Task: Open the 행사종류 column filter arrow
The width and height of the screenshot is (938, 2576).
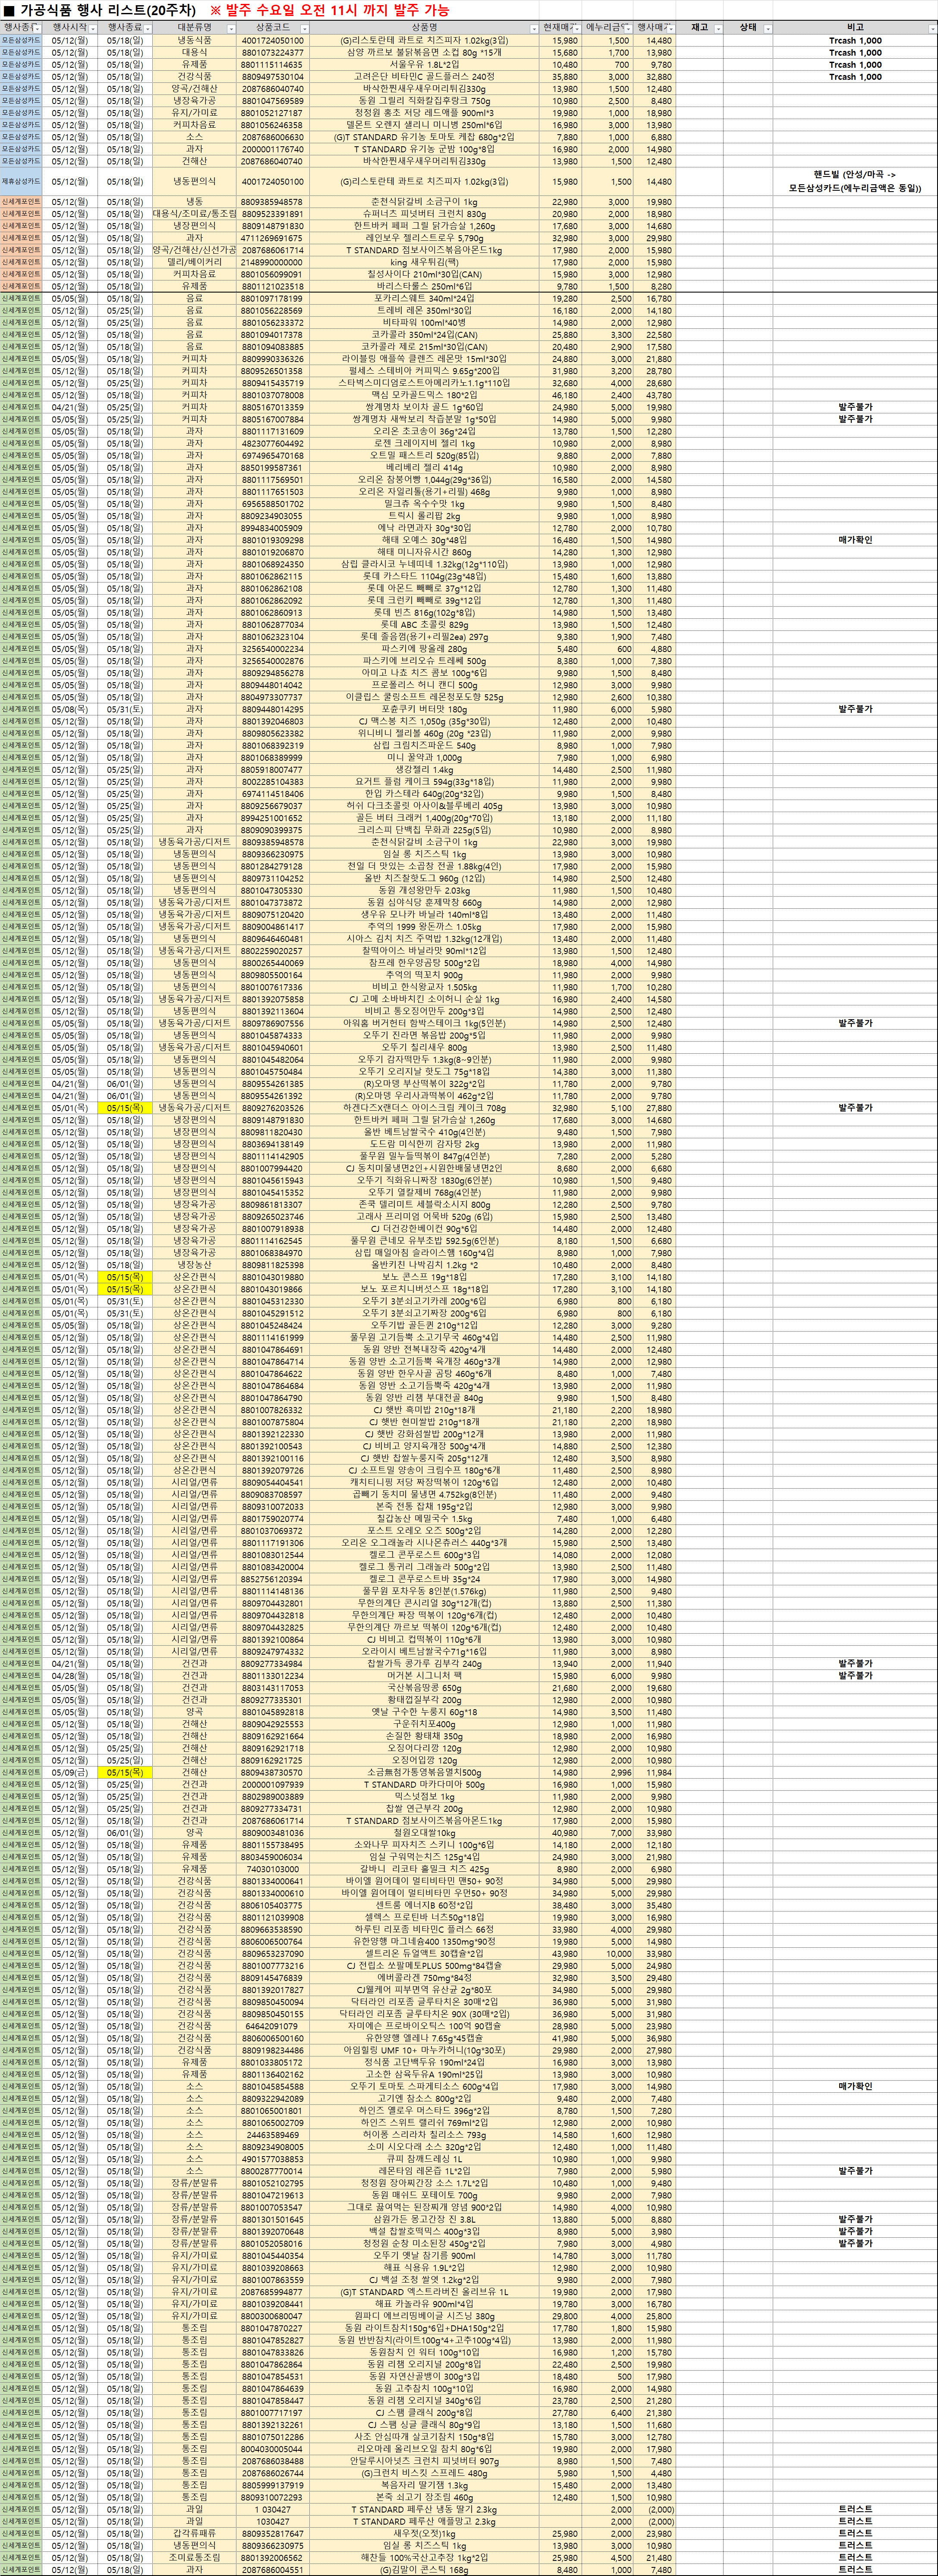Action: point(37,28)
